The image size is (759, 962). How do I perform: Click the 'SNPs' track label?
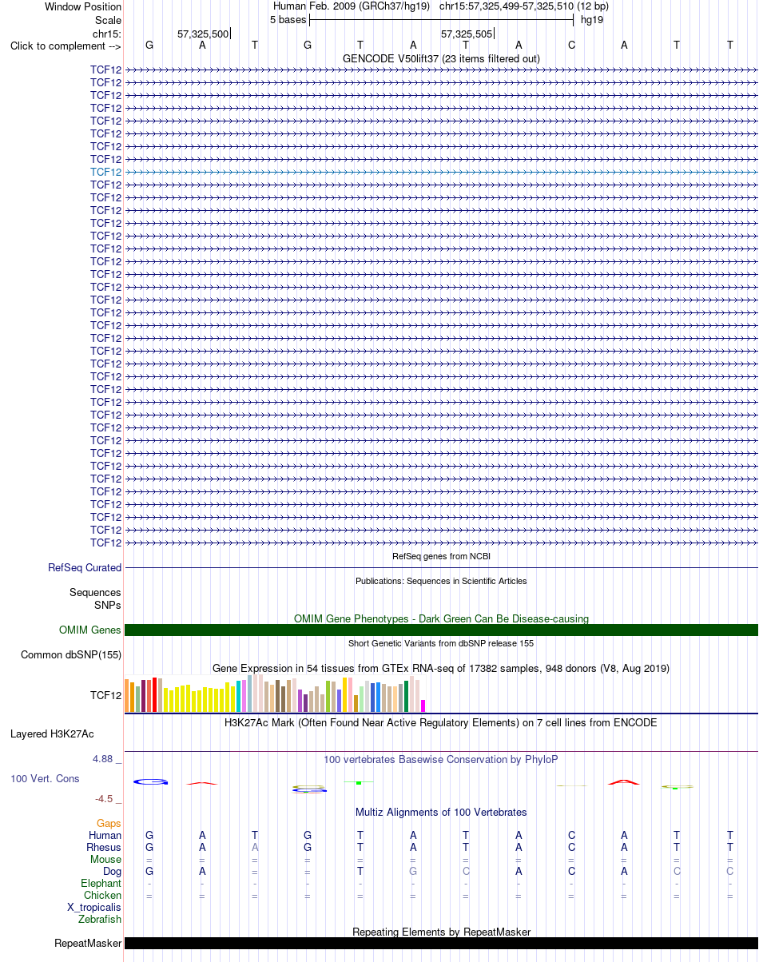coord(108,605)
